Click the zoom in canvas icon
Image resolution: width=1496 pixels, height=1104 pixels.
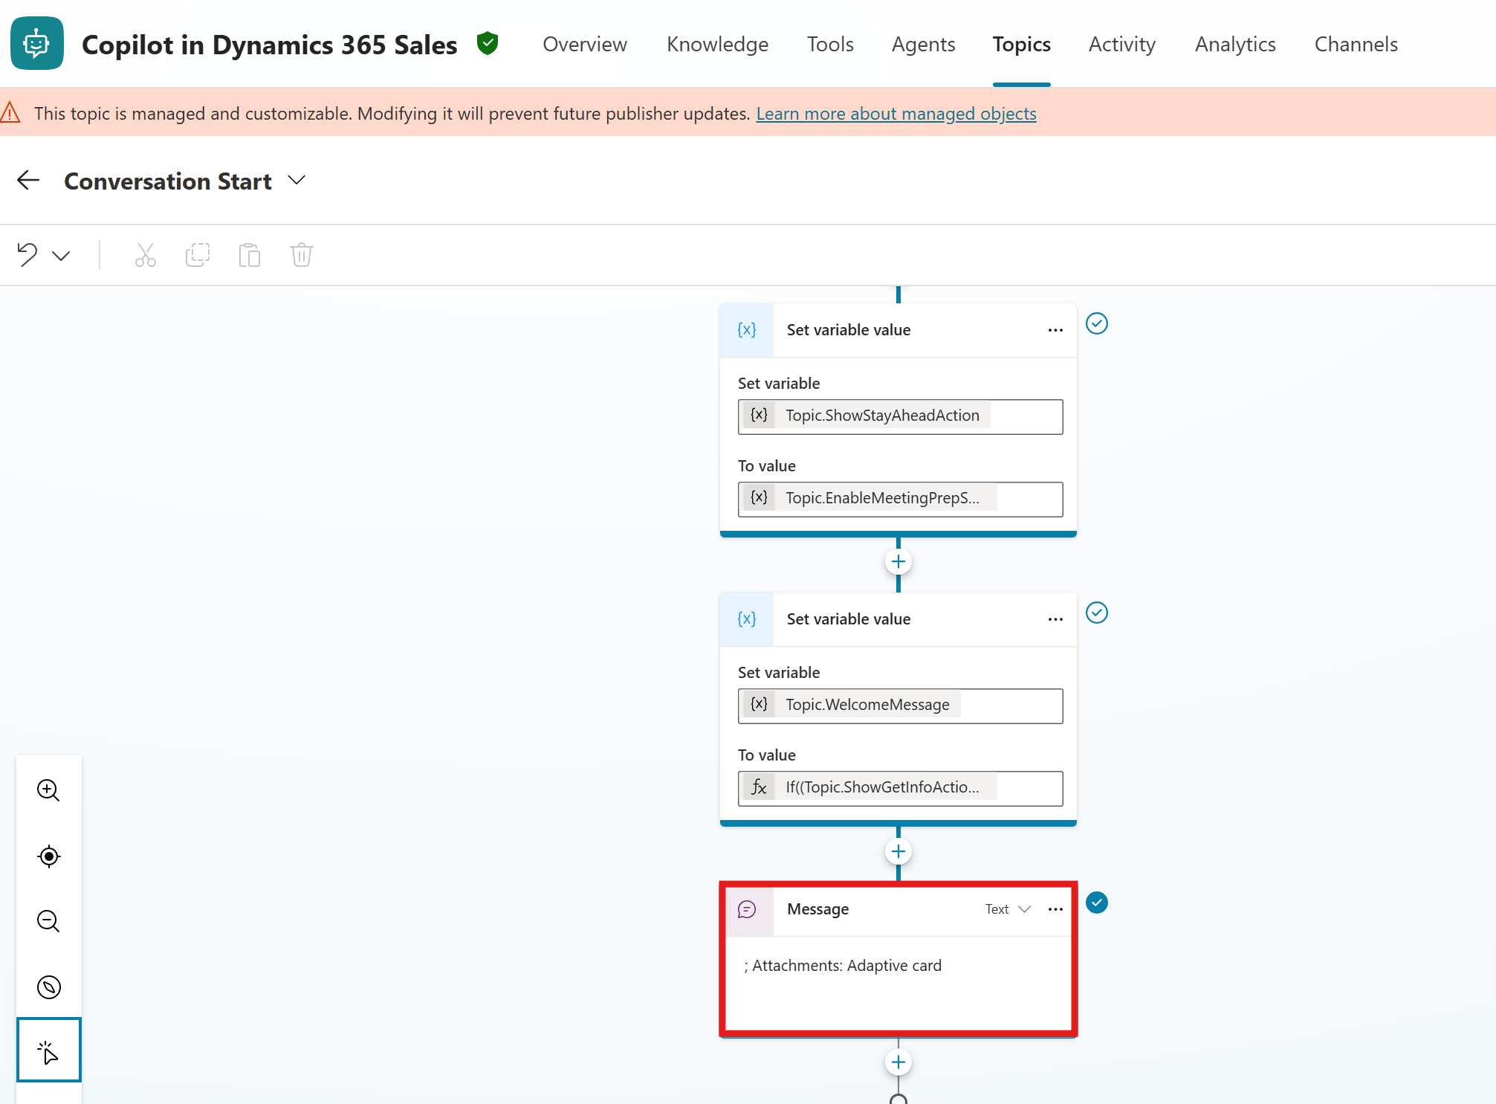coord(48,790)
